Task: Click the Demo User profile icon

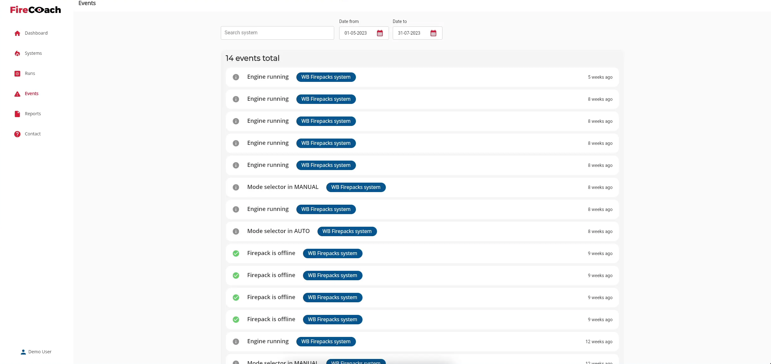Action: (x=23, y=352)
